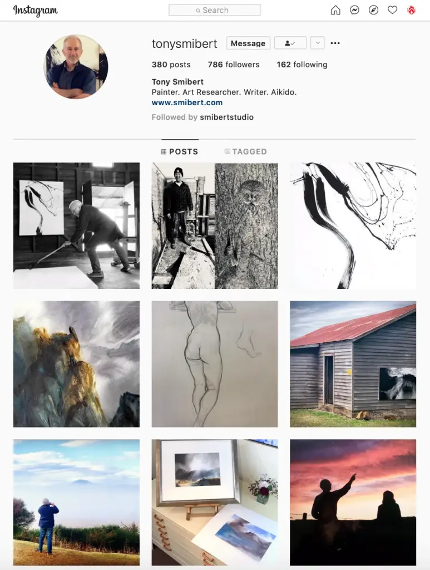Open Messenger direct messages icon
Viewport: 430px width, 570px height.
(354, 10)
